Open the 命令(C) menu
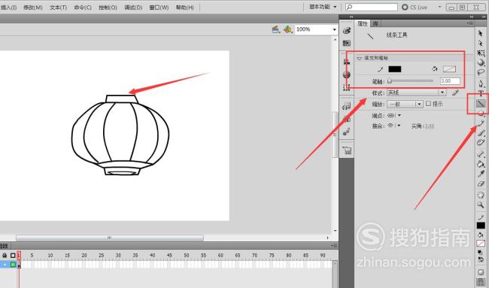Viewport: 489px width, 288px height. pos(83,8)
